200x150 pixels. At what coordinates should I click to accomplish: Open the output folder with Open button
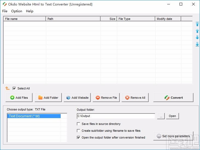pyautogui.click(x=172, y=116)
